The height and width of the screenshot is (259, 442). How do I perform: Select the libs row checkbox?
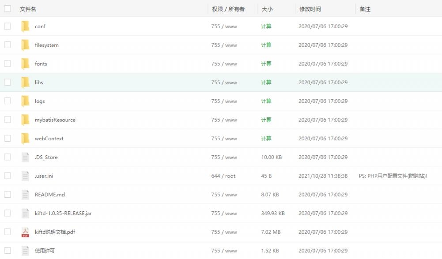8,83
